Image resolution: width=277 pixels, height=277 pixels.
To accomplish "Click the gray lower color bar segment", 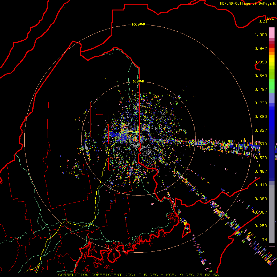I will (x=272, y=214).
